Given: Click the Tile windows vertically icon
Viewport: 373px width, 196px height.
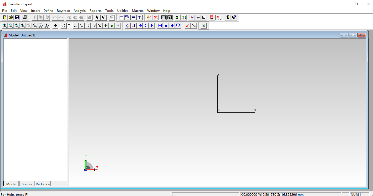Looking at the screenshot, I should coord(140,18).
